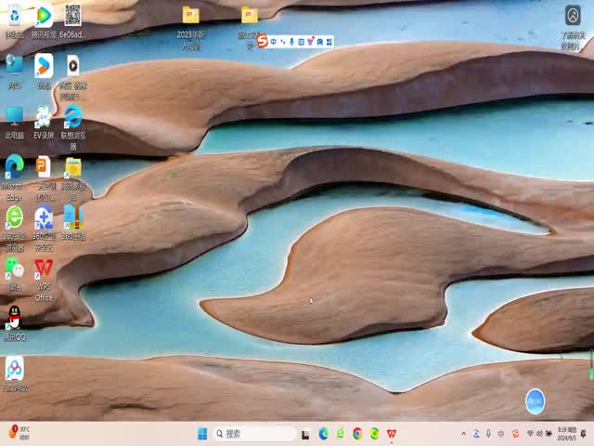Open the weather widget on the taskbar
Viewport: 594px width, 446px height.
19,434
